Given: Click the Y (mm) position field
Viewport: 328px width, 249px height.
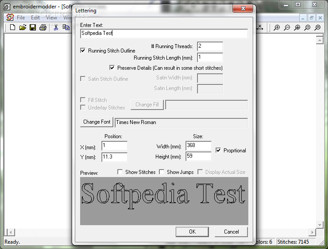Looking at the screenshot, I should pos(114,157).
